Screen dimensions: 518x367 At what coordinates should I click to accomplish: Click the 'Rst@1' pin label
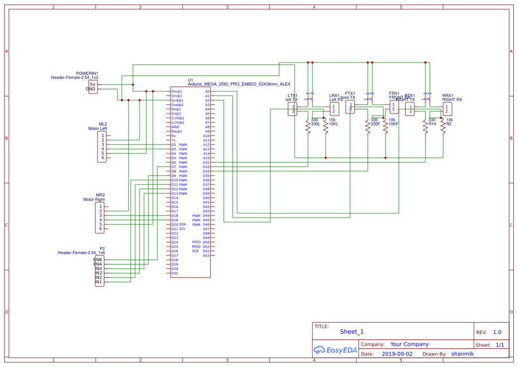176,132
